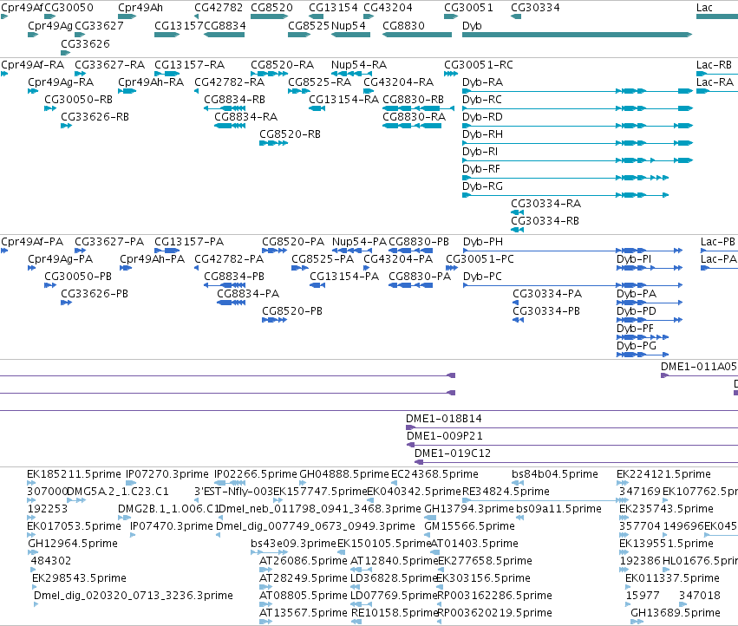Select the CG8834 gene label
Image resolution: width=738 pixels, height=626 pixels.
point(225,26)
